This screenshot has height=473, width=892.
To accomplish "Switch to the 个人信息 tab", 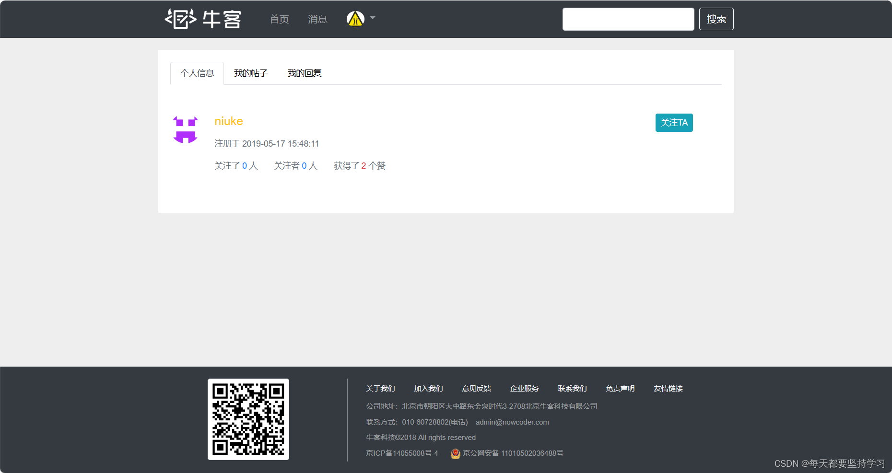I will tap(197, 73).
